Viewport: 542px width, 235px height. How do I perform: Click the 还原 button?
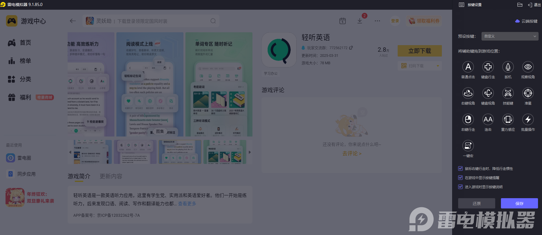click(x=477, y=203)
